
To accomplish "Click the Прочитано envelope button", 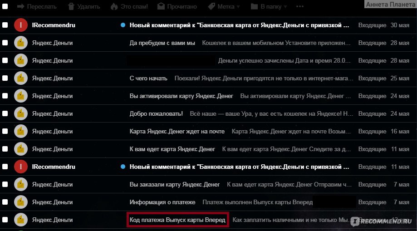I will [177, 7].
